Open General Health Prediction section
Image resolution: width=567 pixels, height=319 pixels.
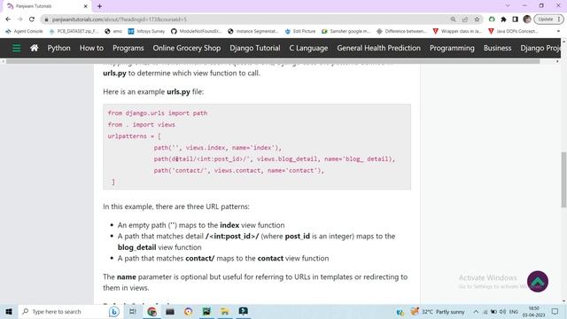click(x=378, y=48)
